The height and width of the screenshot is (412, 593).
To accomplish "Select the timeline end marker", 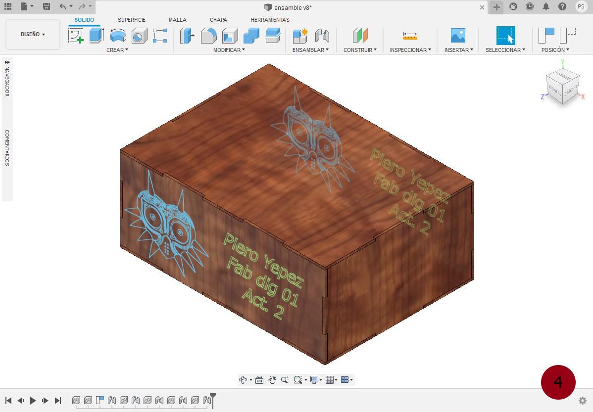I will 213,400.
